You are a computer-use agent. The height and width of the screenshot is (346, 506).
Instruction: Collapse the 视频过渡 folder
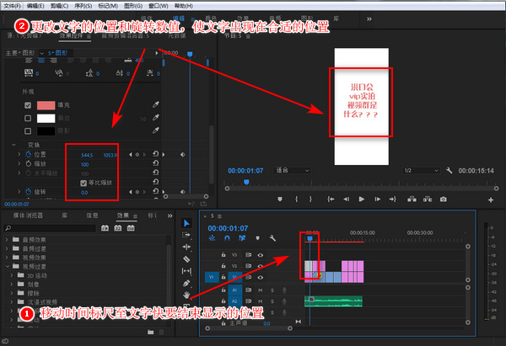point(7,266)
